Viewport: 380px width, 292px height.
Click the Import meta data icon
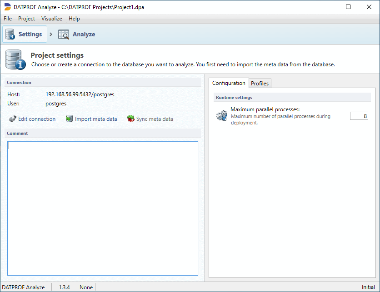coord(69,119)
